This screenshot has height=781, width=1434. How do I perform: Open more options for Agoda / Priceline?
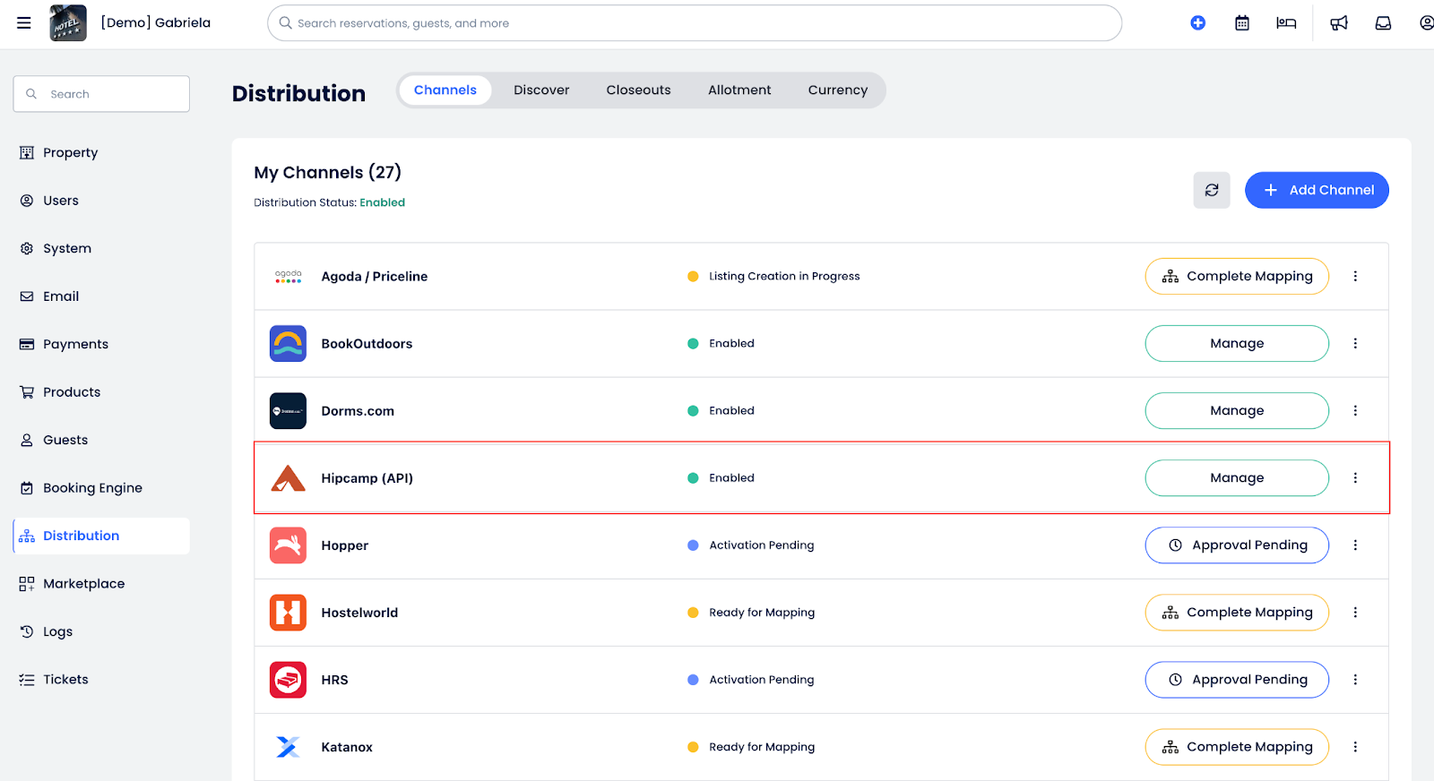coord(1355,277)
